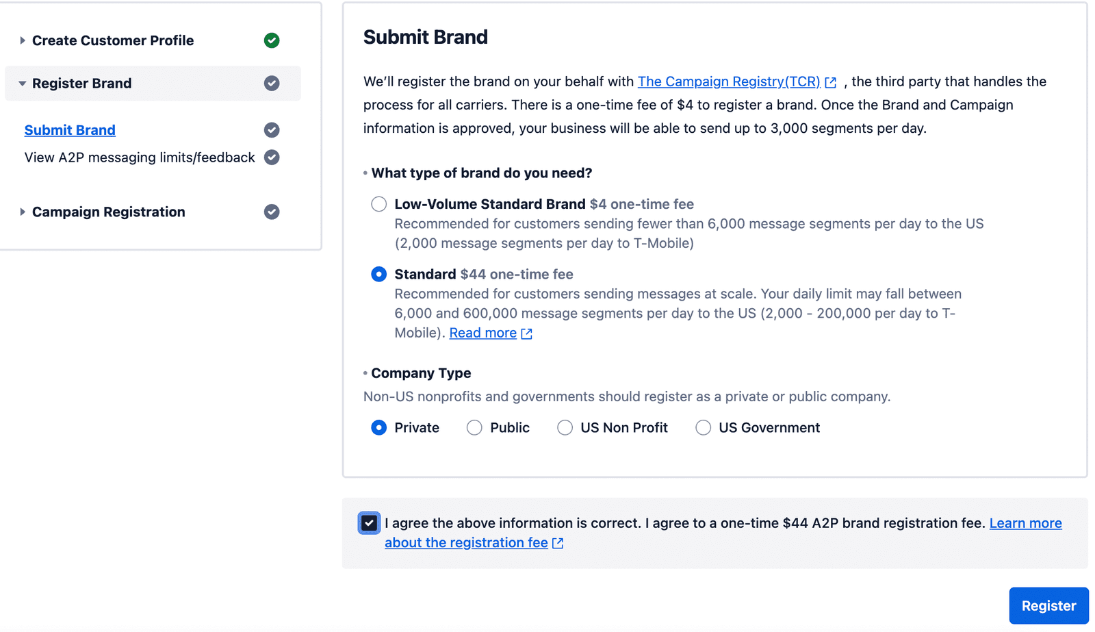Viewport: 1095px width, 632px height.
Task: Click the external link icon next to TCR
Action: 830,81
